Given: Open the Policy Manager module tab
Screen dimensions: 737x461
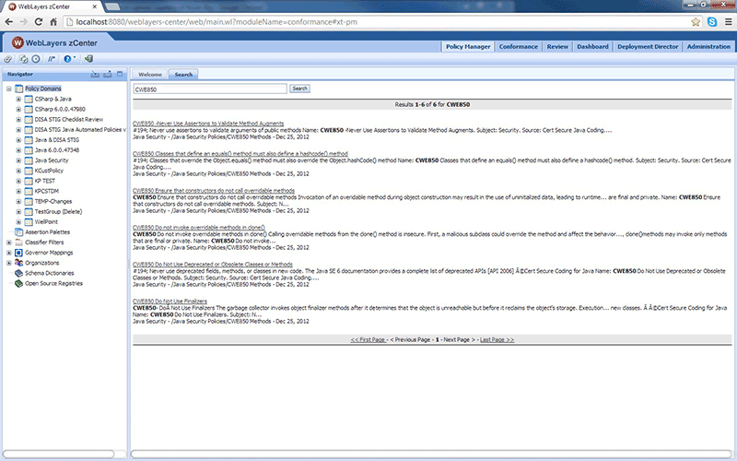Looking at the screenshot, I should (x=468, y=47).
